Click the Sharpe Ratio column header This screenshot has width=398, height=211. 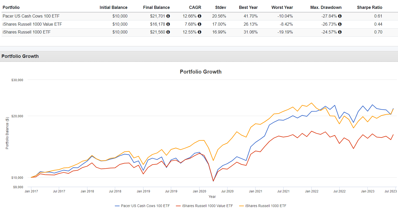pos(369,7)
